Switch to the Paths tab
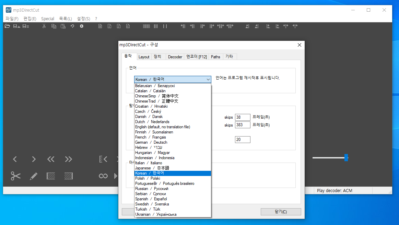 point(215,57)
